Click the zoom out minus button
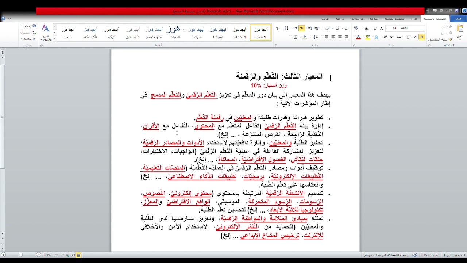This screenshot has width=467, height=263. [x=38, y=255]
